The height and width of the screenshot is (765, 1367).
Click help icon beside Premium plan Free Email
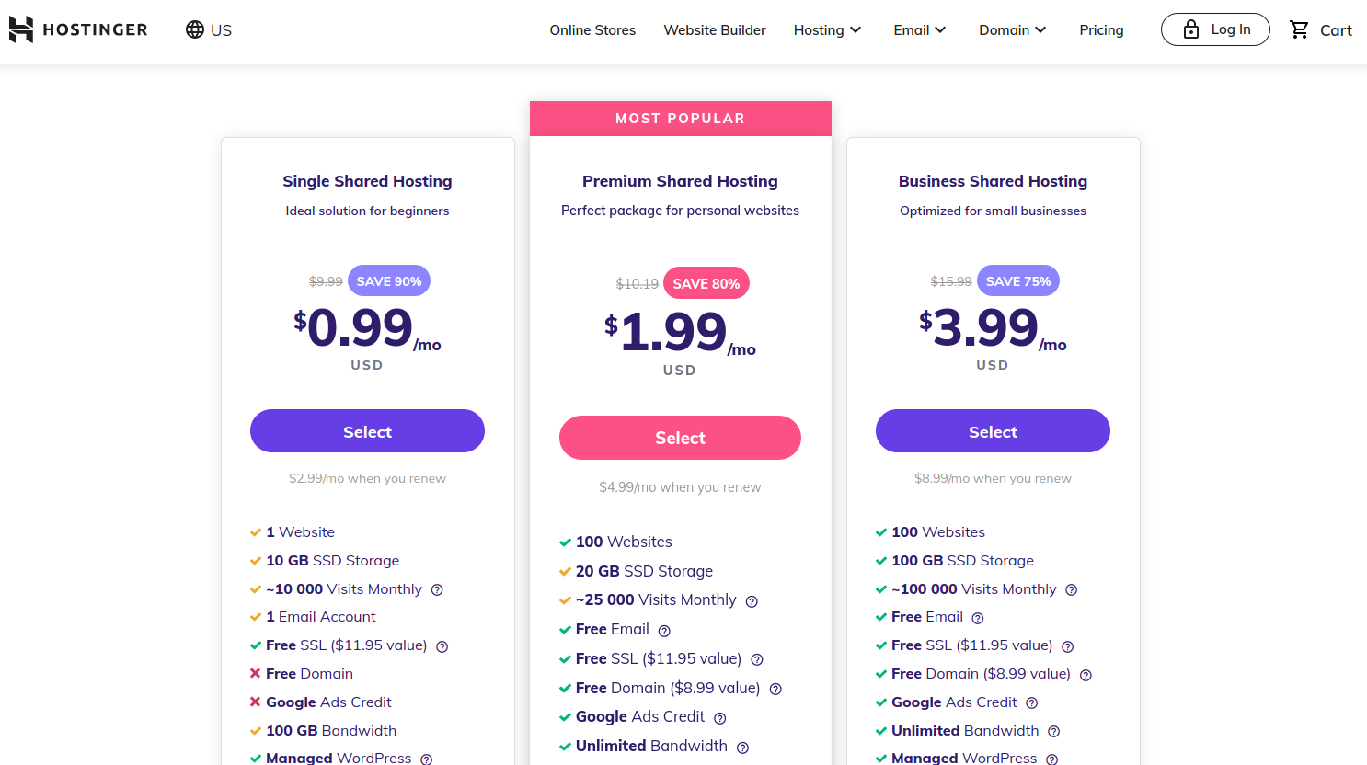tap(664, 631)
